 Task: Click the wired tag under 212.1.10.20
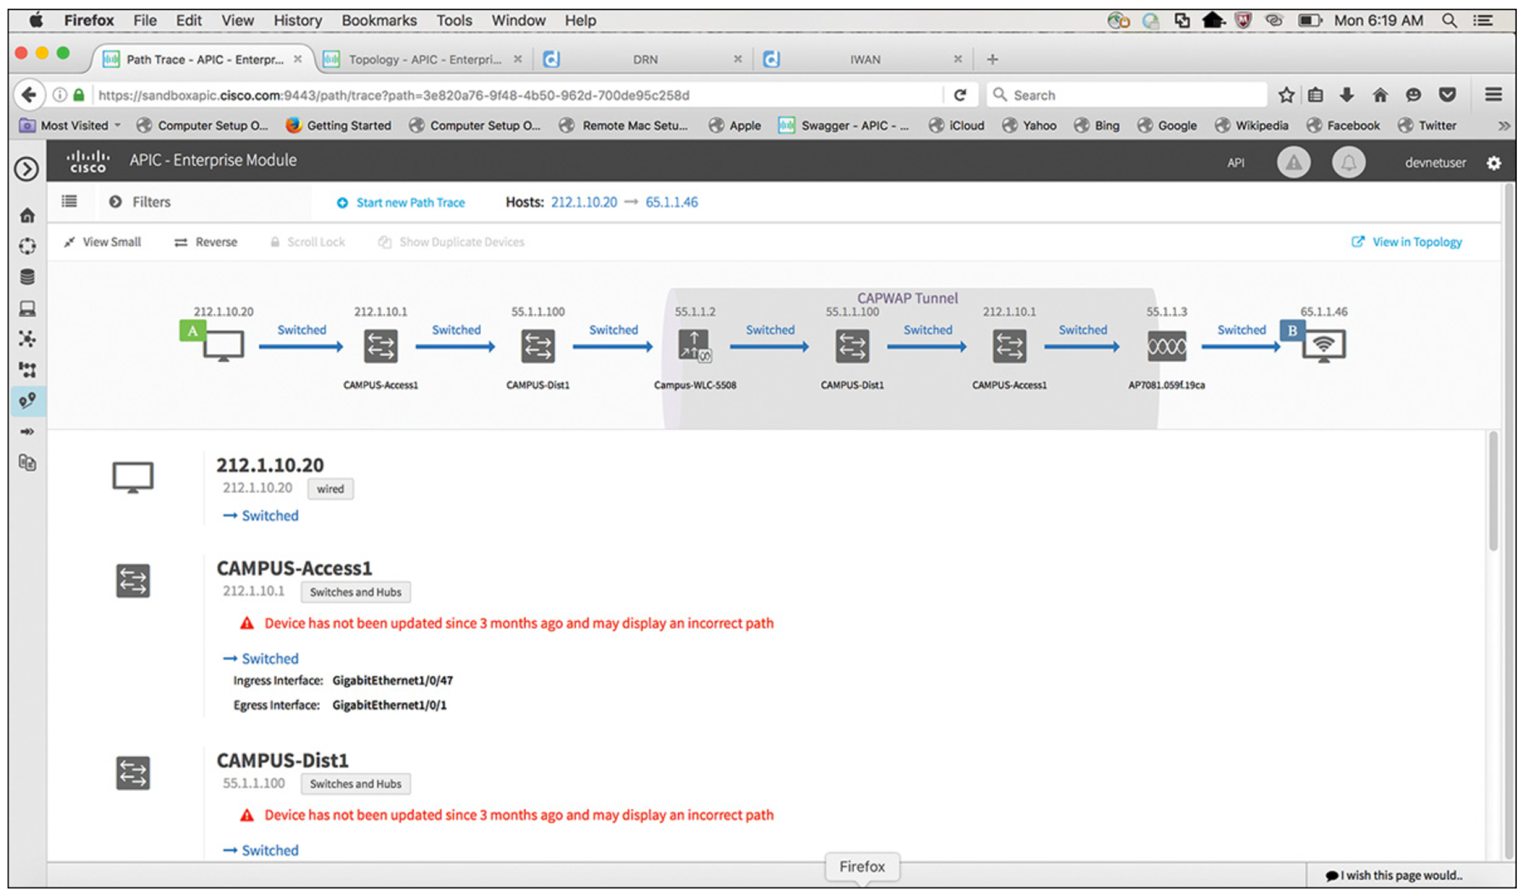(x=331, y=489)
